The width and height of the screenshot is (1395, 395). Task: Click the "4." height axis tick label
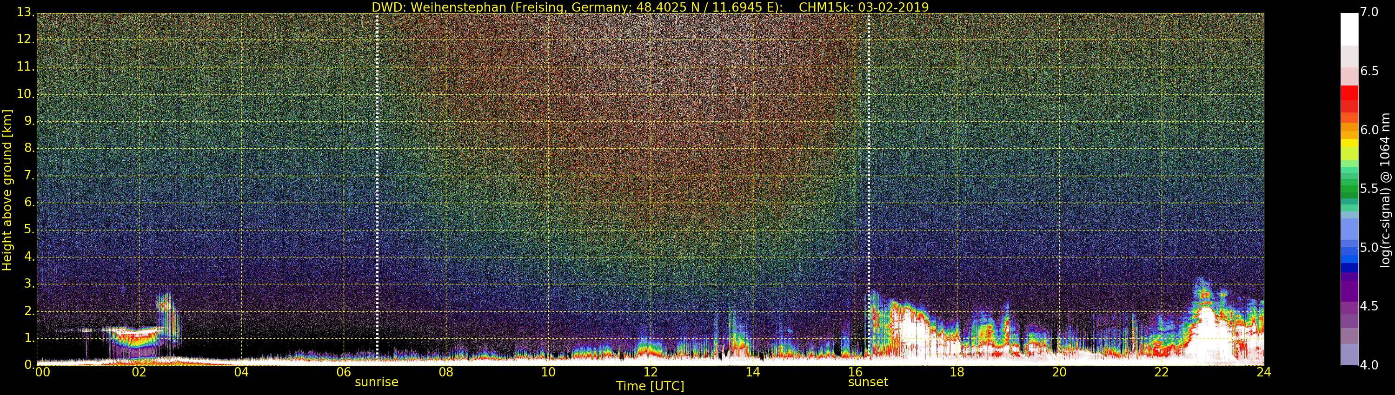(29, 257)
